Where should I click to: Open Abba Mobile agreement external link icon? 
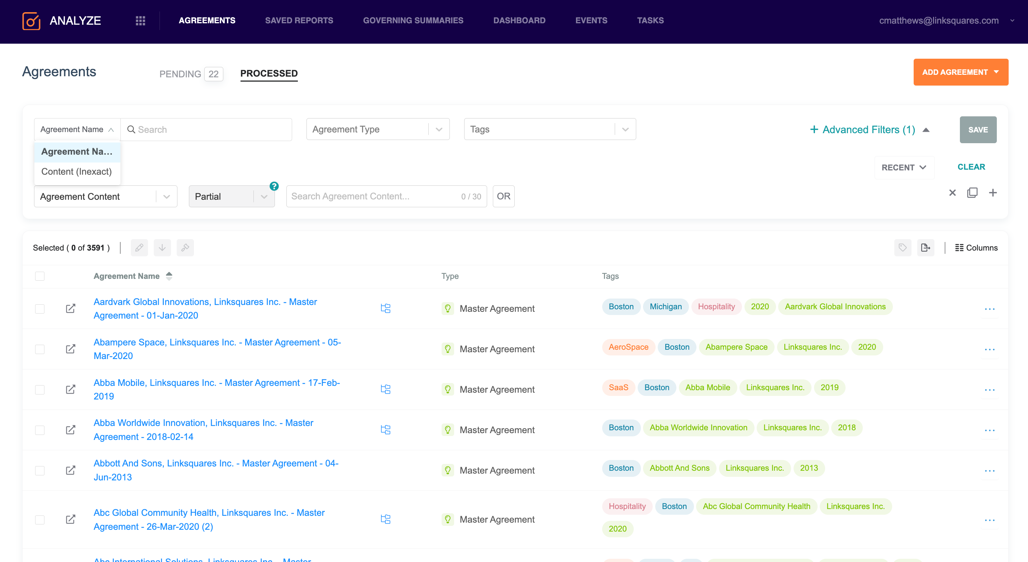click(71, 389)
